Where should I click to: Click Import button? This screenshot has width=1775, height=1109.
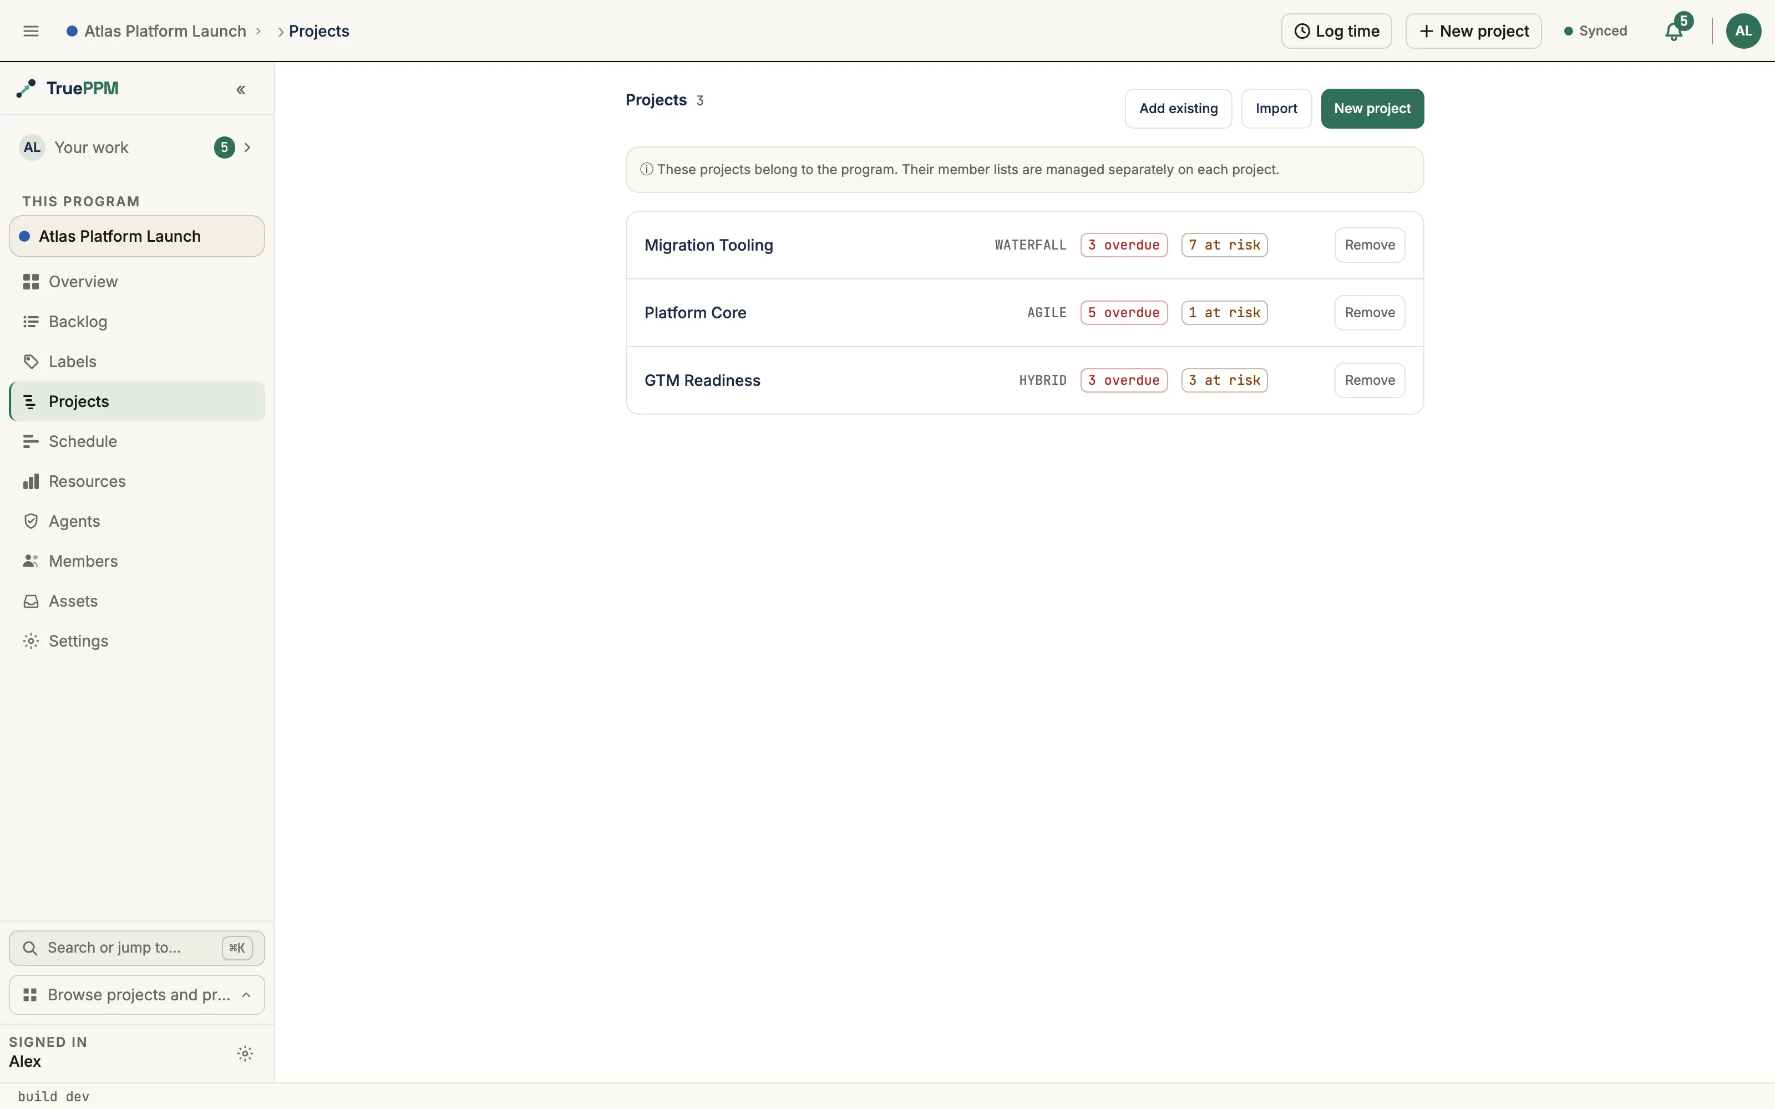click(1276, 109)
